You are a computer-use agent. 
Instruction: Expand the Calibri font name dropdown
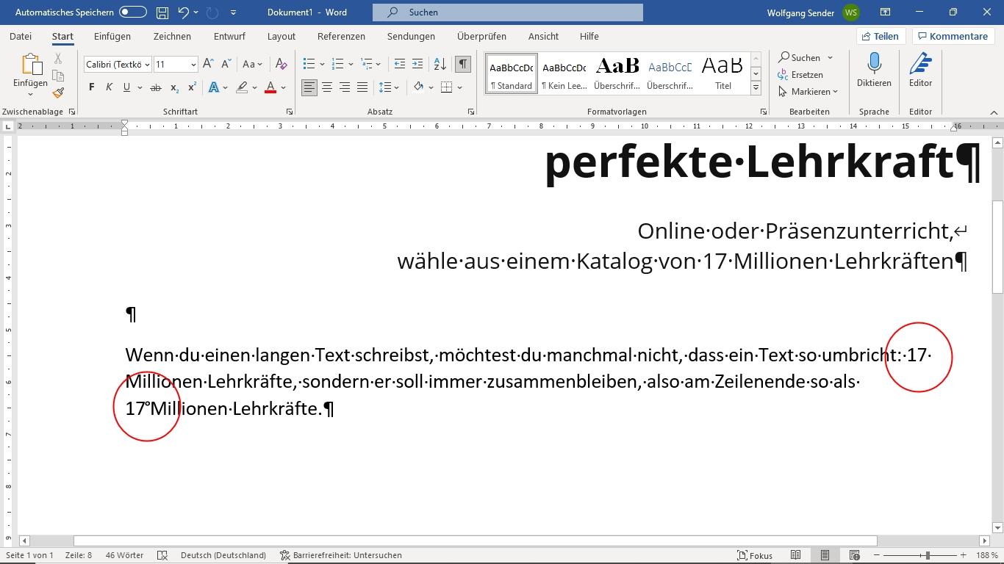(x=147, y=65)
